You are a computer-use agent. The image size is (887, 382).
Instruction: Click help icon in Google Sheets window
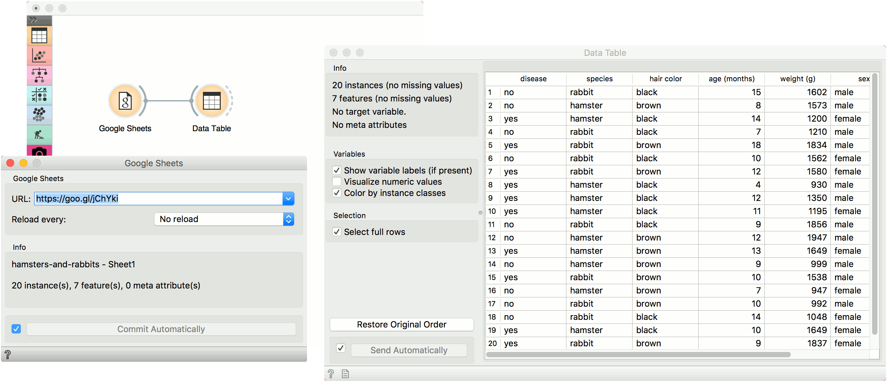click(8, 354)
